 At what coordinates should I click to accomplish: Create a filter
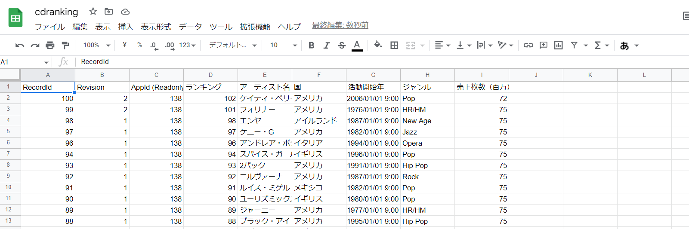pyautogui.click(x=574, y=45)
